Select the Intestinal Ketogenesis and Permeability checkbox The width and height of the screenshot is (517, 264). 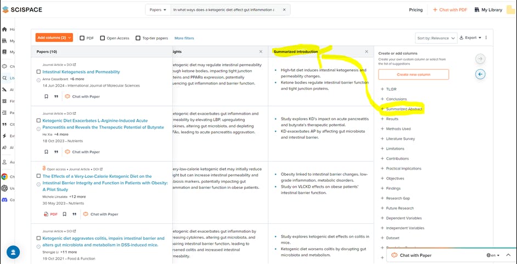tap(38, 71)
